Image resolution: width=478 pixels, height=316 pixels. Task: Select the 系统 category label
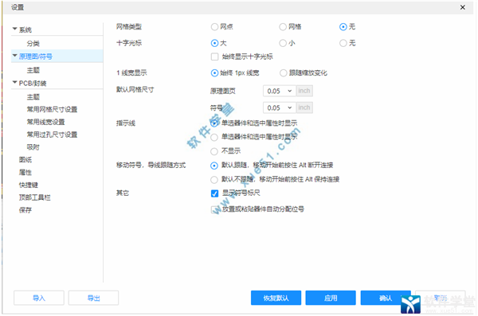[x=25, y=29]
